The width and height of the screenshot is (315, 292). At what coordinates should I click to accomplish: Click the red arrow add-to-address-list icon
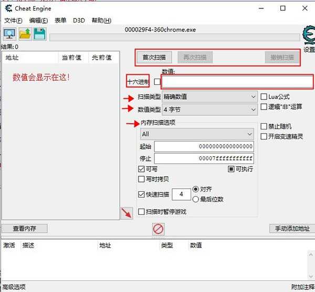pyautogui.click(x=127, y=213)
